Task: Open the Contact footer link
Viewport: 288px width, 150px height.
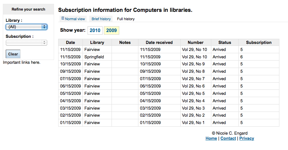Action: pos(228,138)
